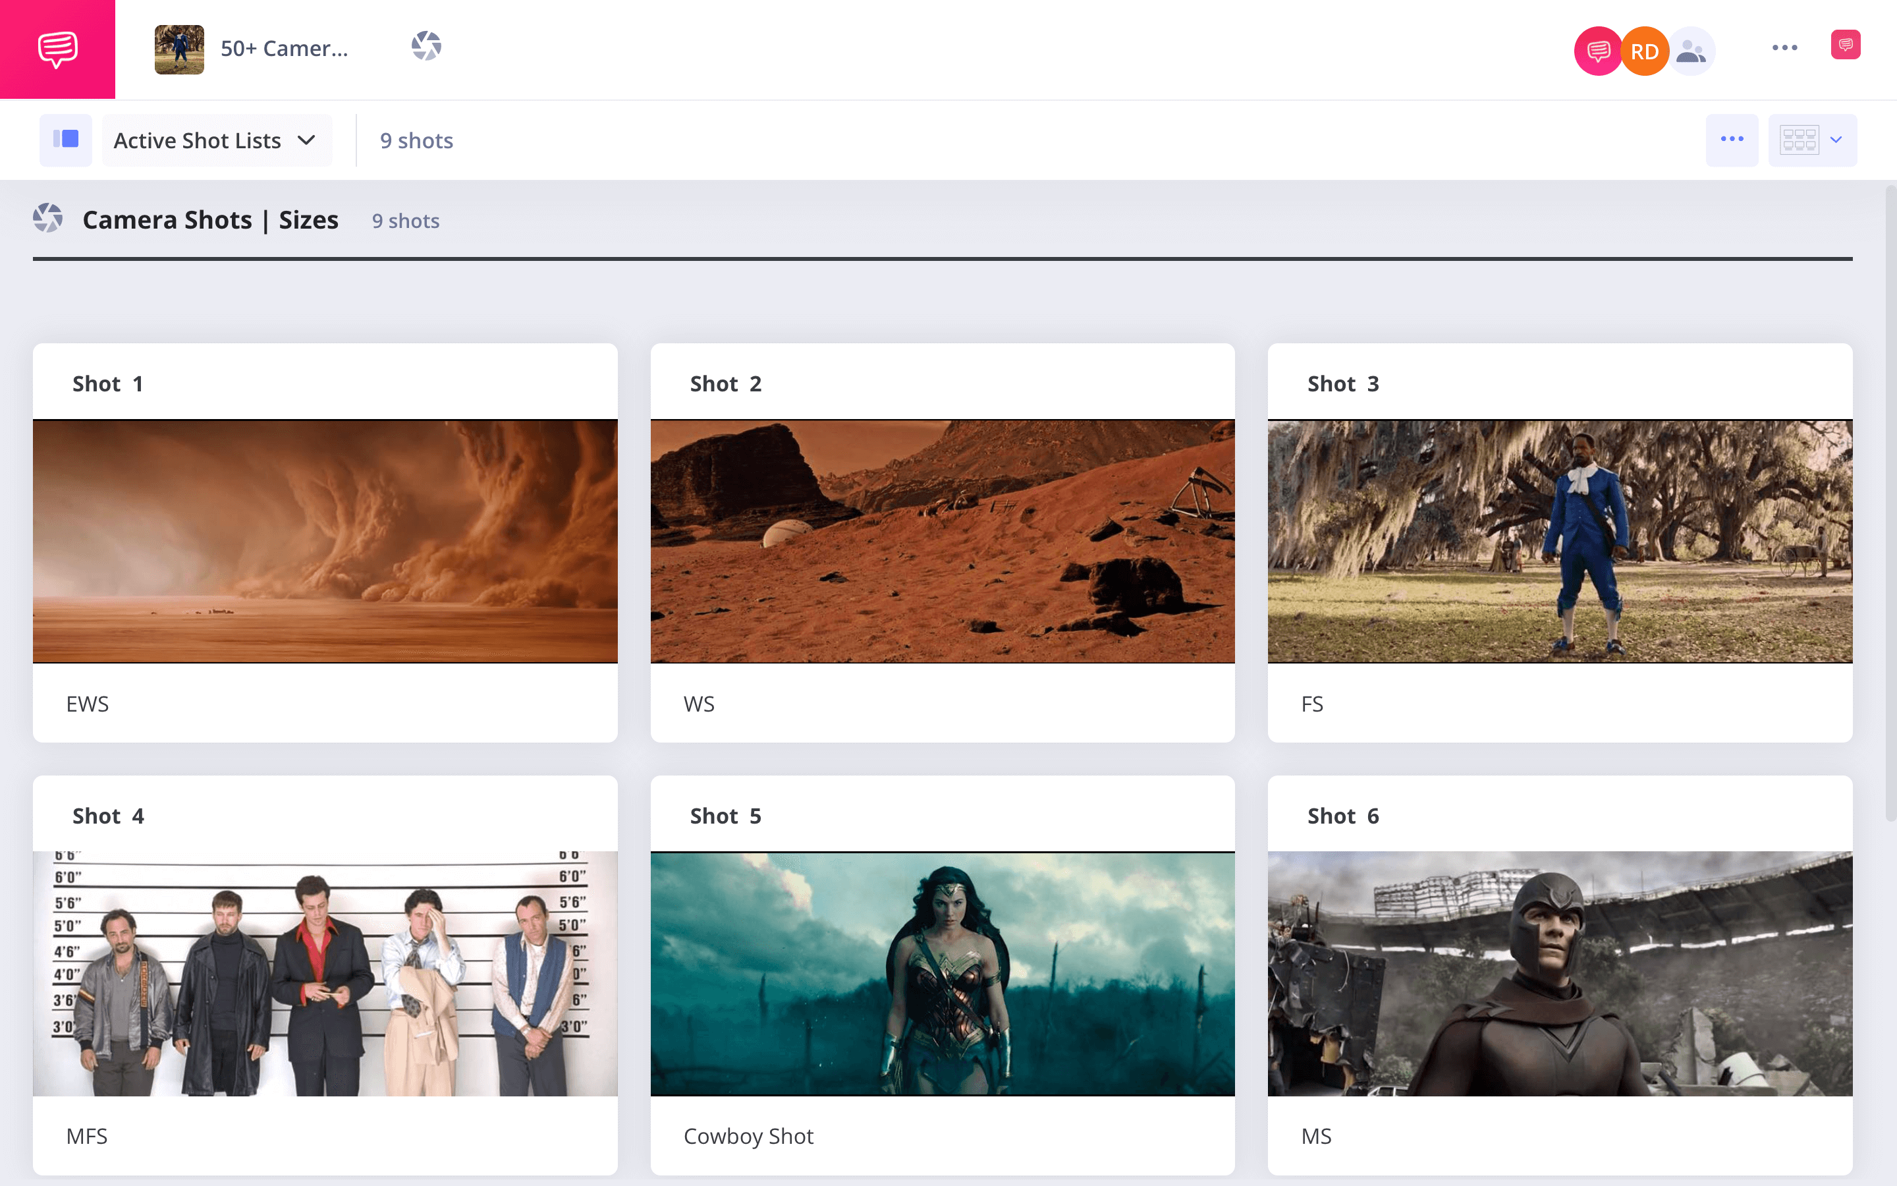Click the pink comments icon at top right
The height and width of the screenshot is (1186, 1897).
(x=1845, y=45)
